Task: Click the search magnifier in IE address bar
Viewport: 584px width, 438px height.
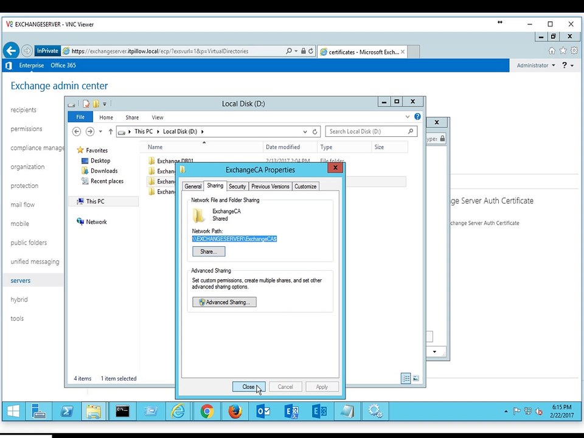Action: 288,51
